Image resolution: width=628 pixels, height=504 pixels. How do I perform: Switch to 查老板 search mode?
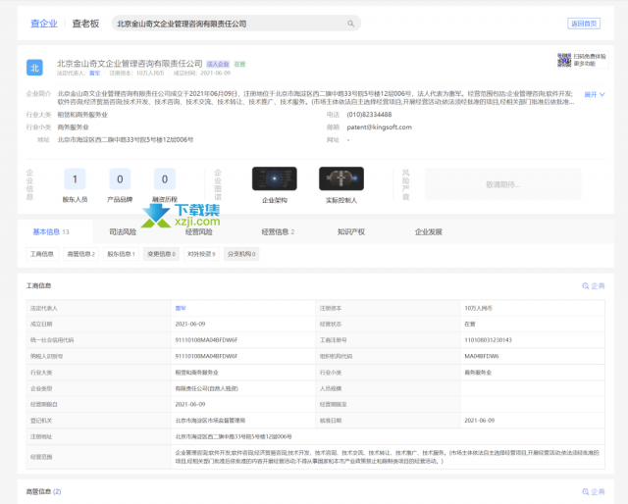(x=85, y=24)
